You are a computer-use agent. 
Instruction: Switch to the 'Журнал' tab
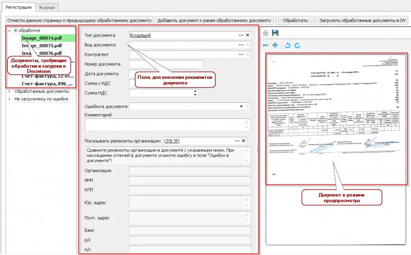point(47,7)
